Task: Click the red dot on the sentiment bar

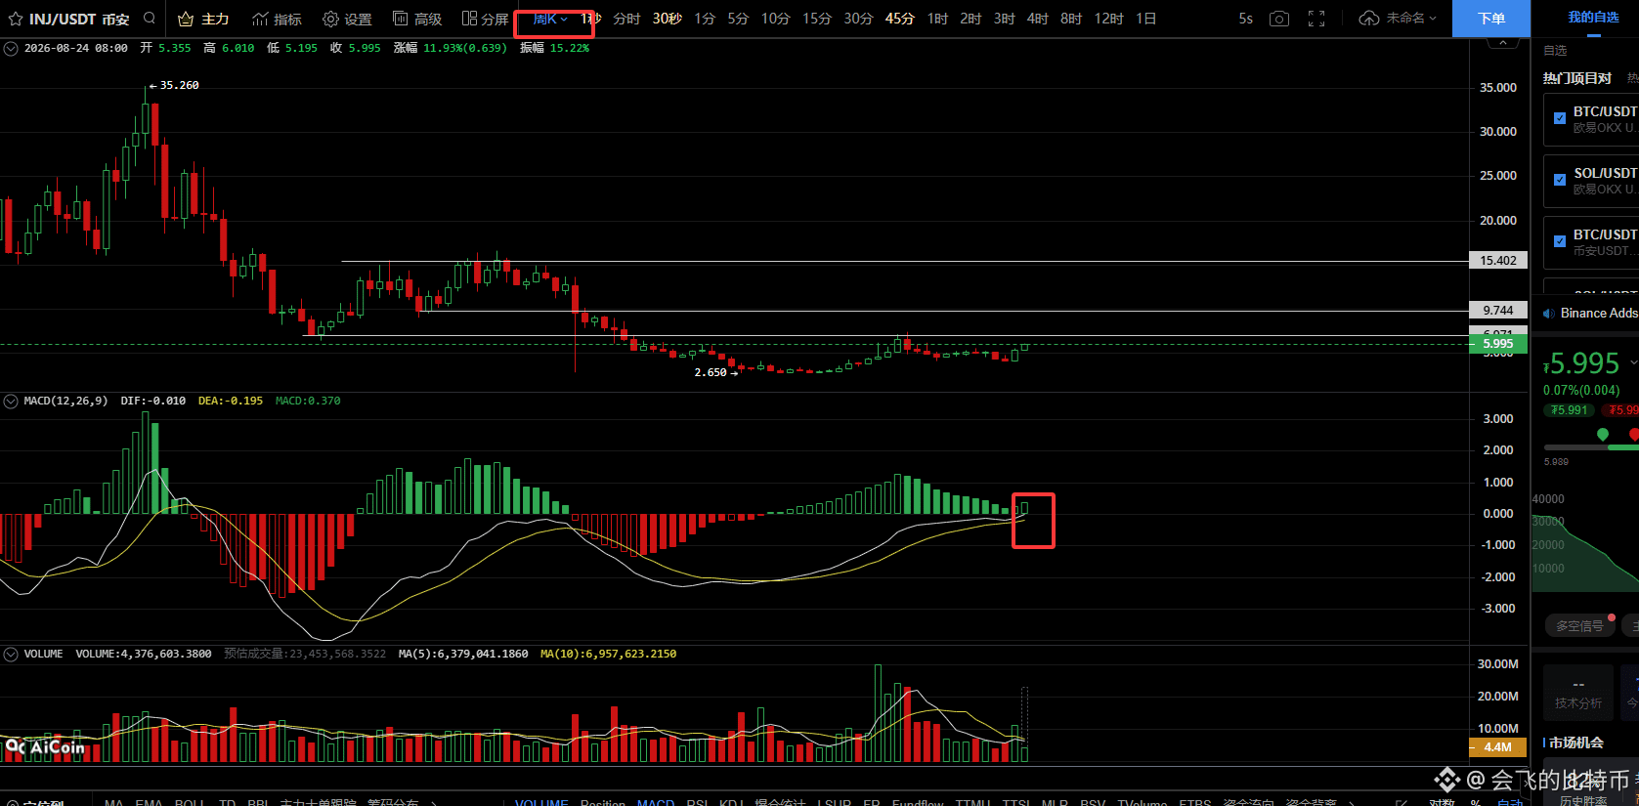Action: click(x=1634, y=434)
